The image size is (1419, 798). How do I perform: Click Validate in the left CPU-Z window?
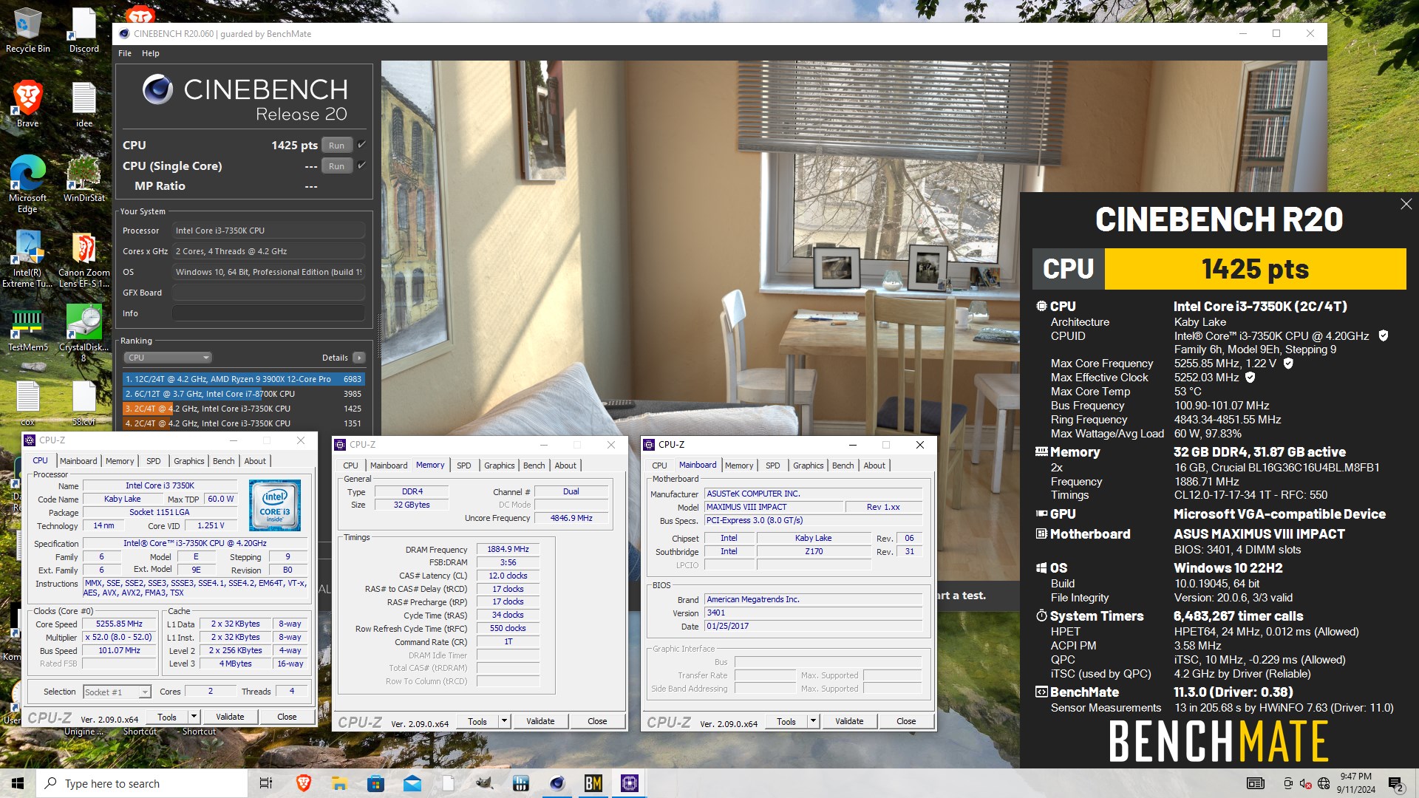coord(230,717)
